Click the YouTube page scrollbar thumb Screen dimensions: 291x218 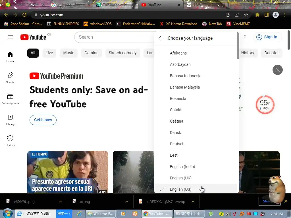click(x=289, y=40)
